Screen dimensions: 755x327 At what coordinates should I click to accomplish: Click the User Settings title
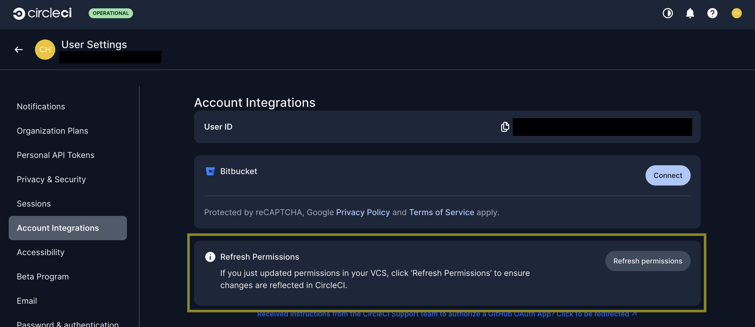tap(94, 45)
